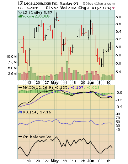Click the 0.0 MACD axis label
Screen dimensions: 128x164
(x=119, y=92)
